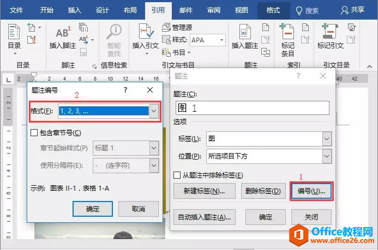Tick the 从题注中排除标签 checkbox
378x250 pixels.
177,175
